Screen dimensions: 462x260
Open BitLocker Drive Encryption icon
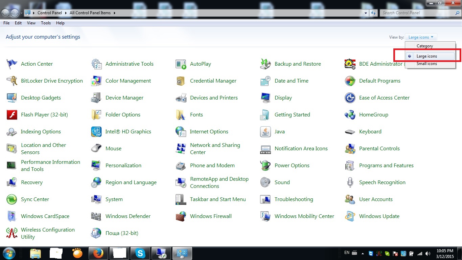pos(12,81)
